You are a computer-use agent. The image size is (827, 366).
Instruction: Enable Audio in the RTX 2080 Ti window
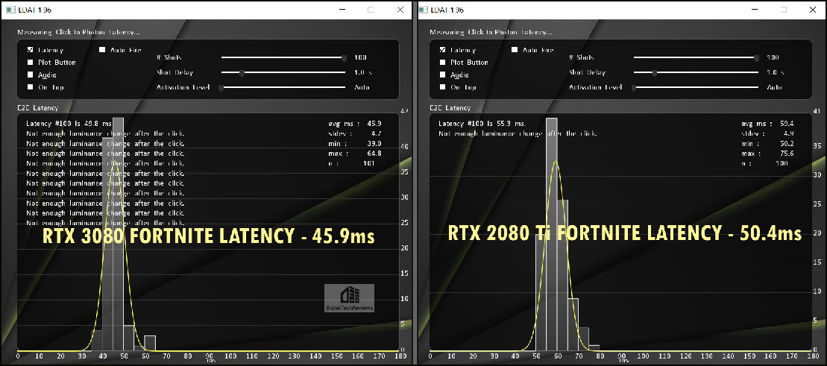coord(442,75)
